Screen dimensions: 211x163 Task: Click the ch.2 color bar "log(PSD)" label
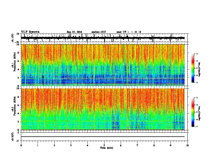click(x=200, y=113)
